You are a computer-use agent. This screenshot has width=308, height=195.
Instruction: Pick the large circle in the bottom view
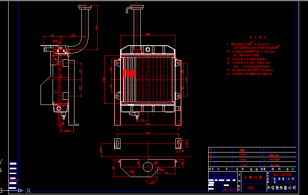[147, 167]
